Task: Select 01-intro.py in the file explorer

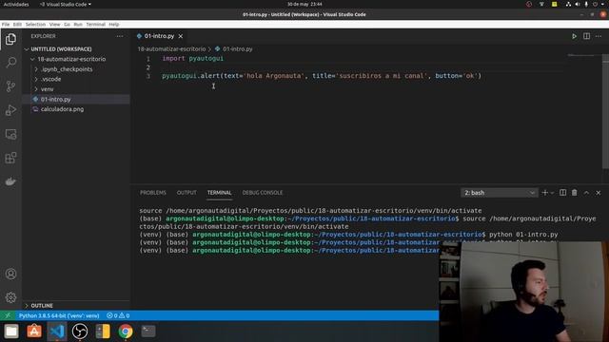Action: tap(76, 99)
